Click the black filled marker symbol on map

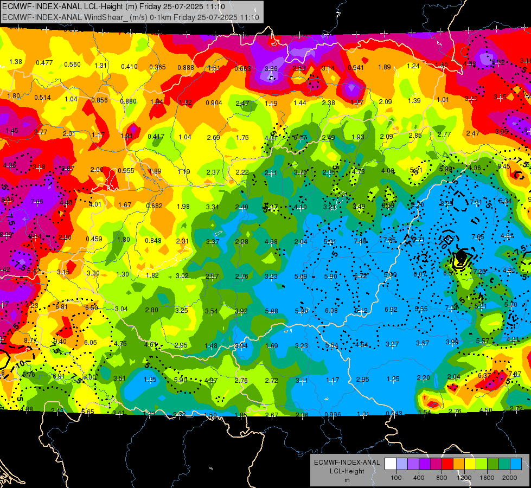pyautogui.click(x=461, y=256)
